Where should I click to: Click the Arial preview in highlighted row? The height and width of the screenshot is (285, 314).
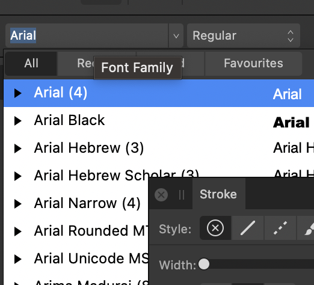[288, 94]
